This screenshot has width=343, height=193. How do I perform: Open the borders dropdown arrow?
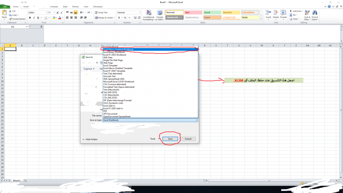49,18
